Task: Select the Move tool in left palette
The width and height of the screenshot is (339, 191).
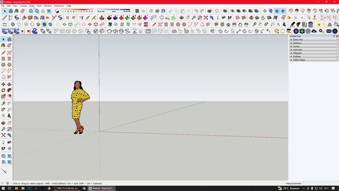Action: [x=3, y=84]
